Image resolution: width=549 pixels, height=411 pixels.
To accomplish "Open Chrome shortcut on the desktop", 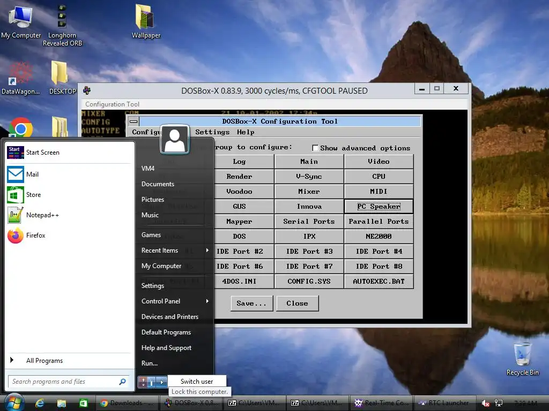I will [x=21, y=127].
